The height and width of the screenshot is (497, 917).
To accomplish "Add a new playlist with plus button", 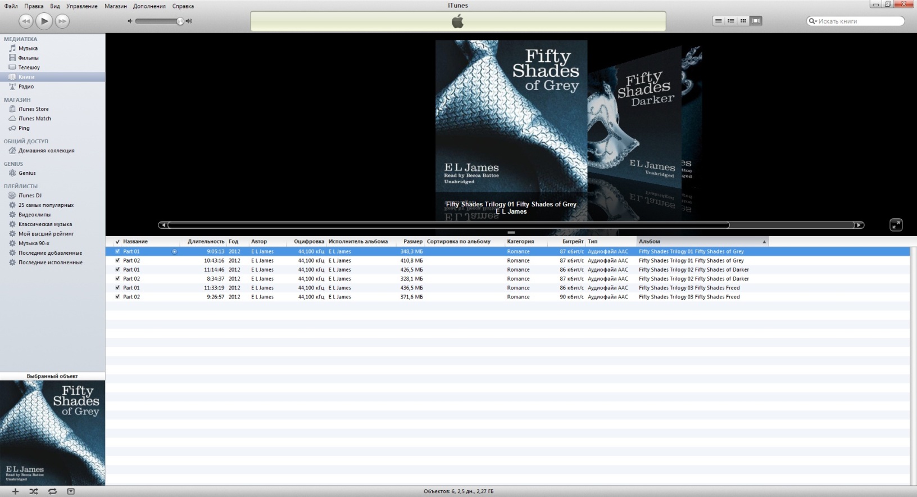I will coord(16,491).
